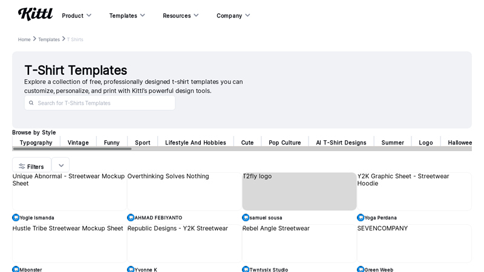Viewport: 484px width, 272px height.
Task: Click Mbonster's avatar icon
Action: (x=16, y=270)
